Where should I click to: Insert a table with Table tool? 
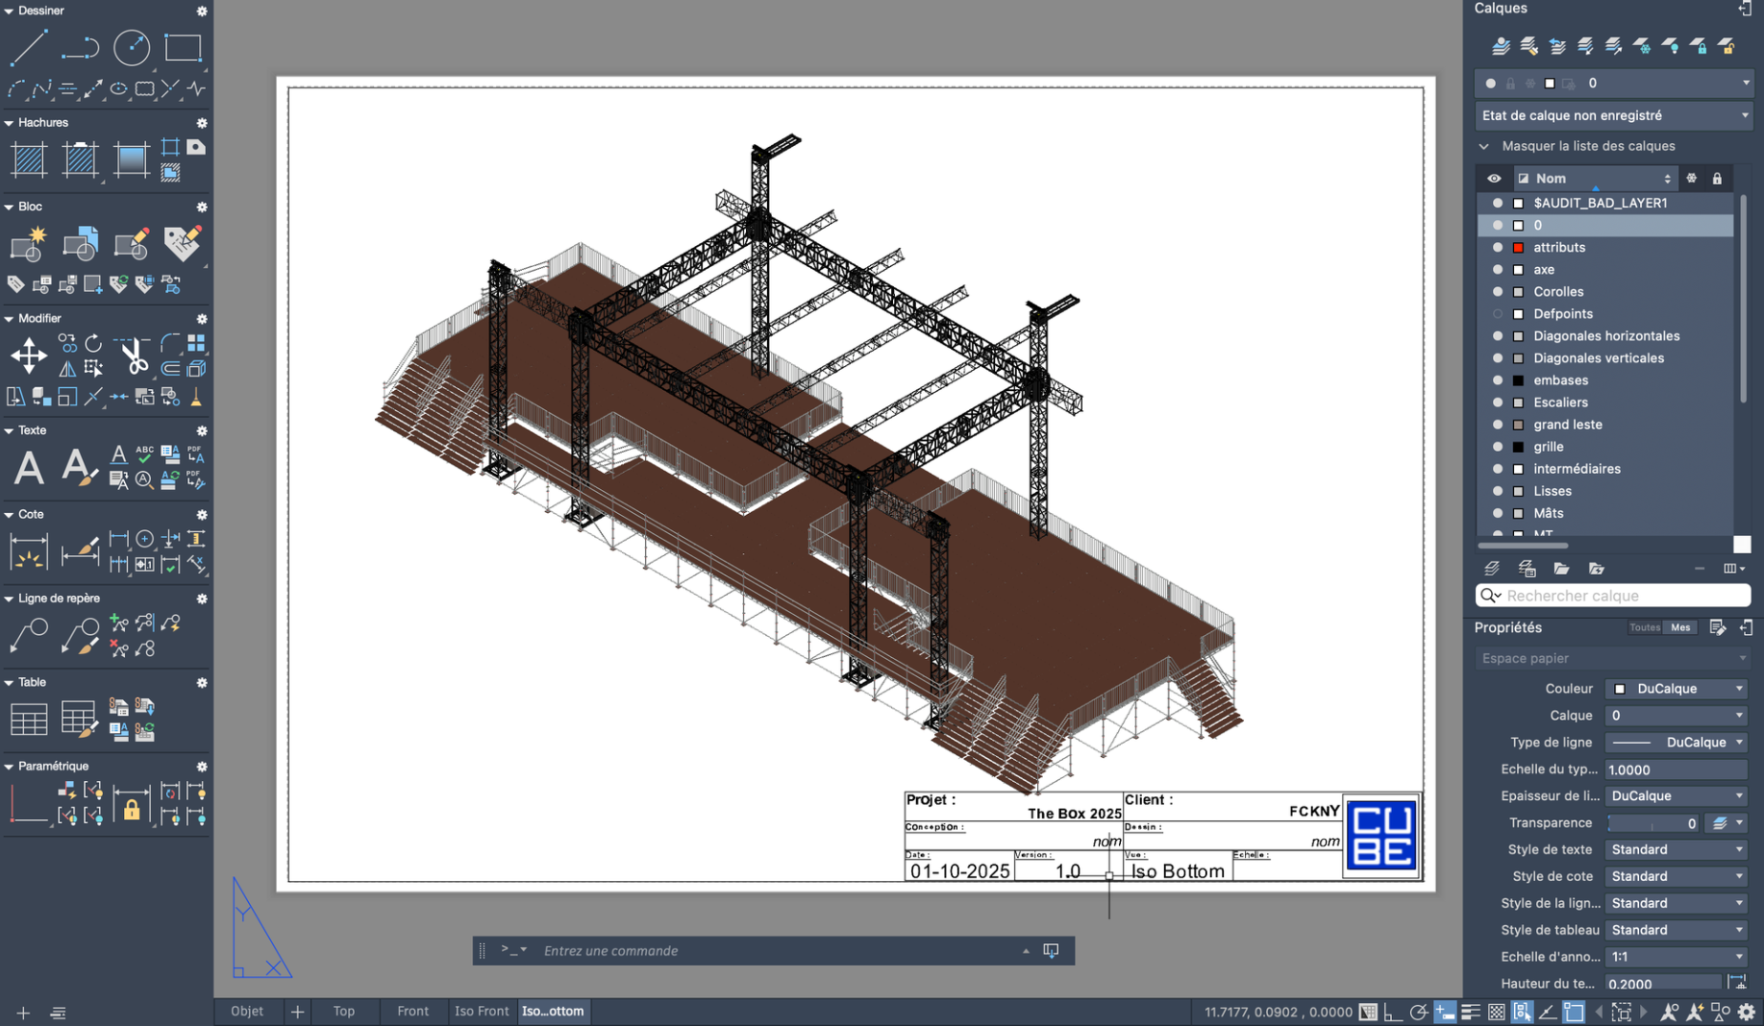tap(29, 720)
